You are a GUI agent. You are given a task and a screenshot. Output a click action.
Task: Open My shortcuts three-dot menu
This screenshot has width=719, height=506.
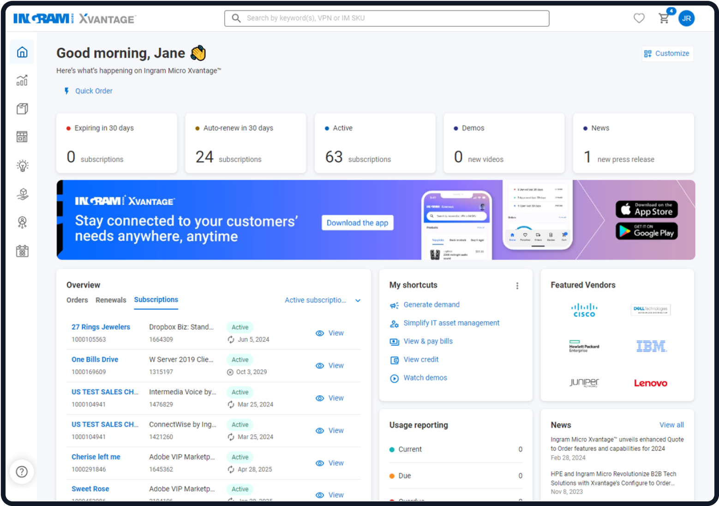coord(517,286)
